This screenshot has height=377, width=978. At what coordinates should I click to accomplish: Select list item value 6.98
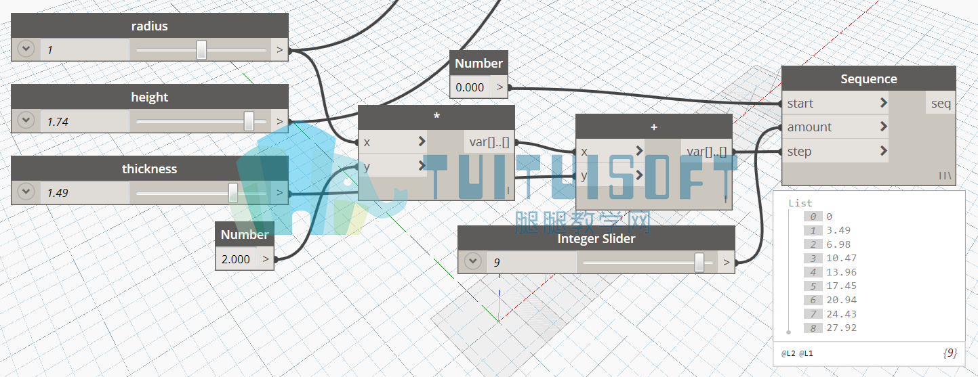tap(838, 244)
